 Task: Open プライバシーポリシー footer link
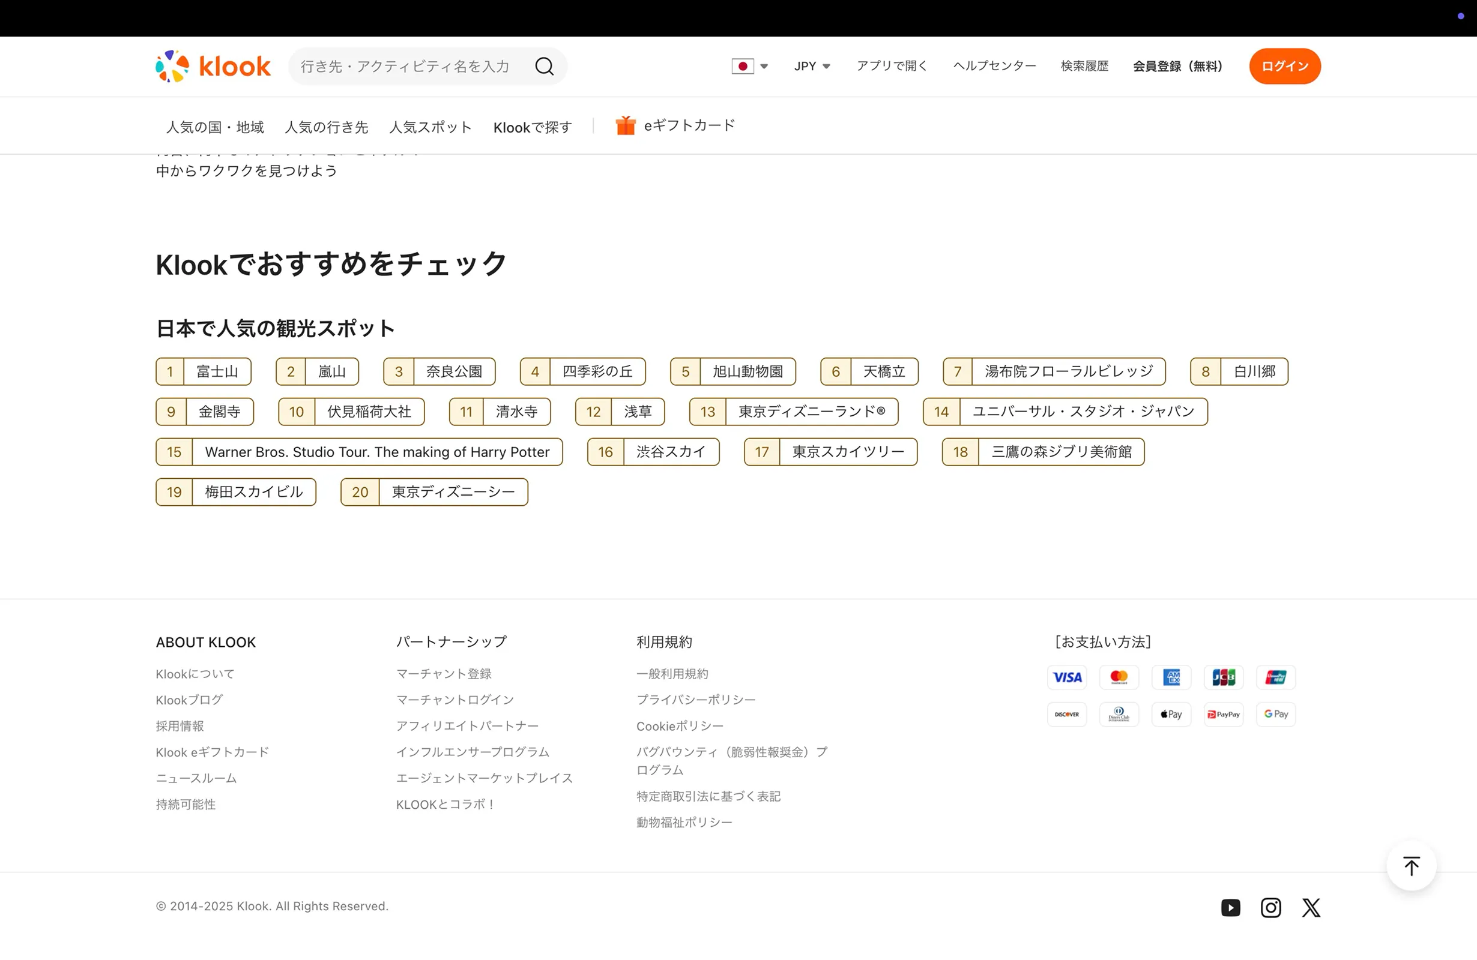(x=696, y=700)
